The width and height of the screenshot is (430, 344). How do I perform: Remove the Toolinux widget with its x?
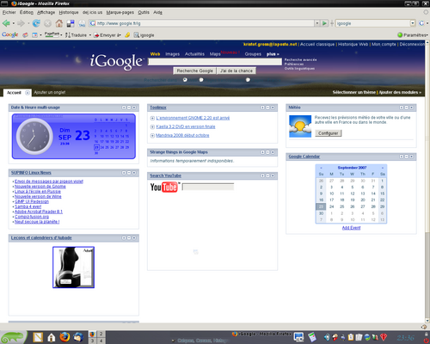point(273,107)
